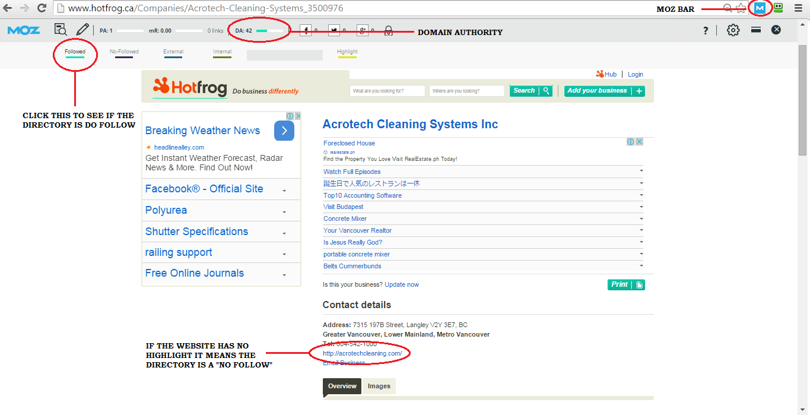Viewport: 810px width, 415px height.
Task: Click the MozBar extension icon
Action: (760, 8)
